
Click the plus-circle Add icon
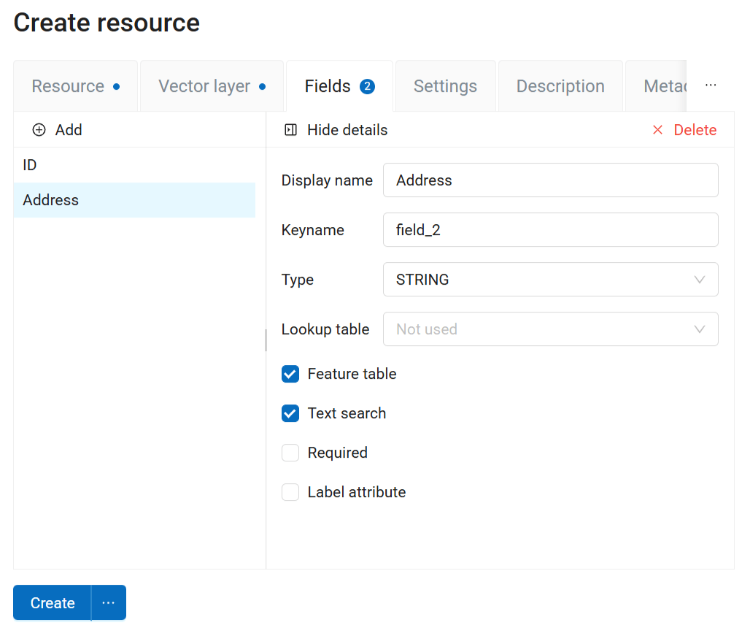point(39,130)
